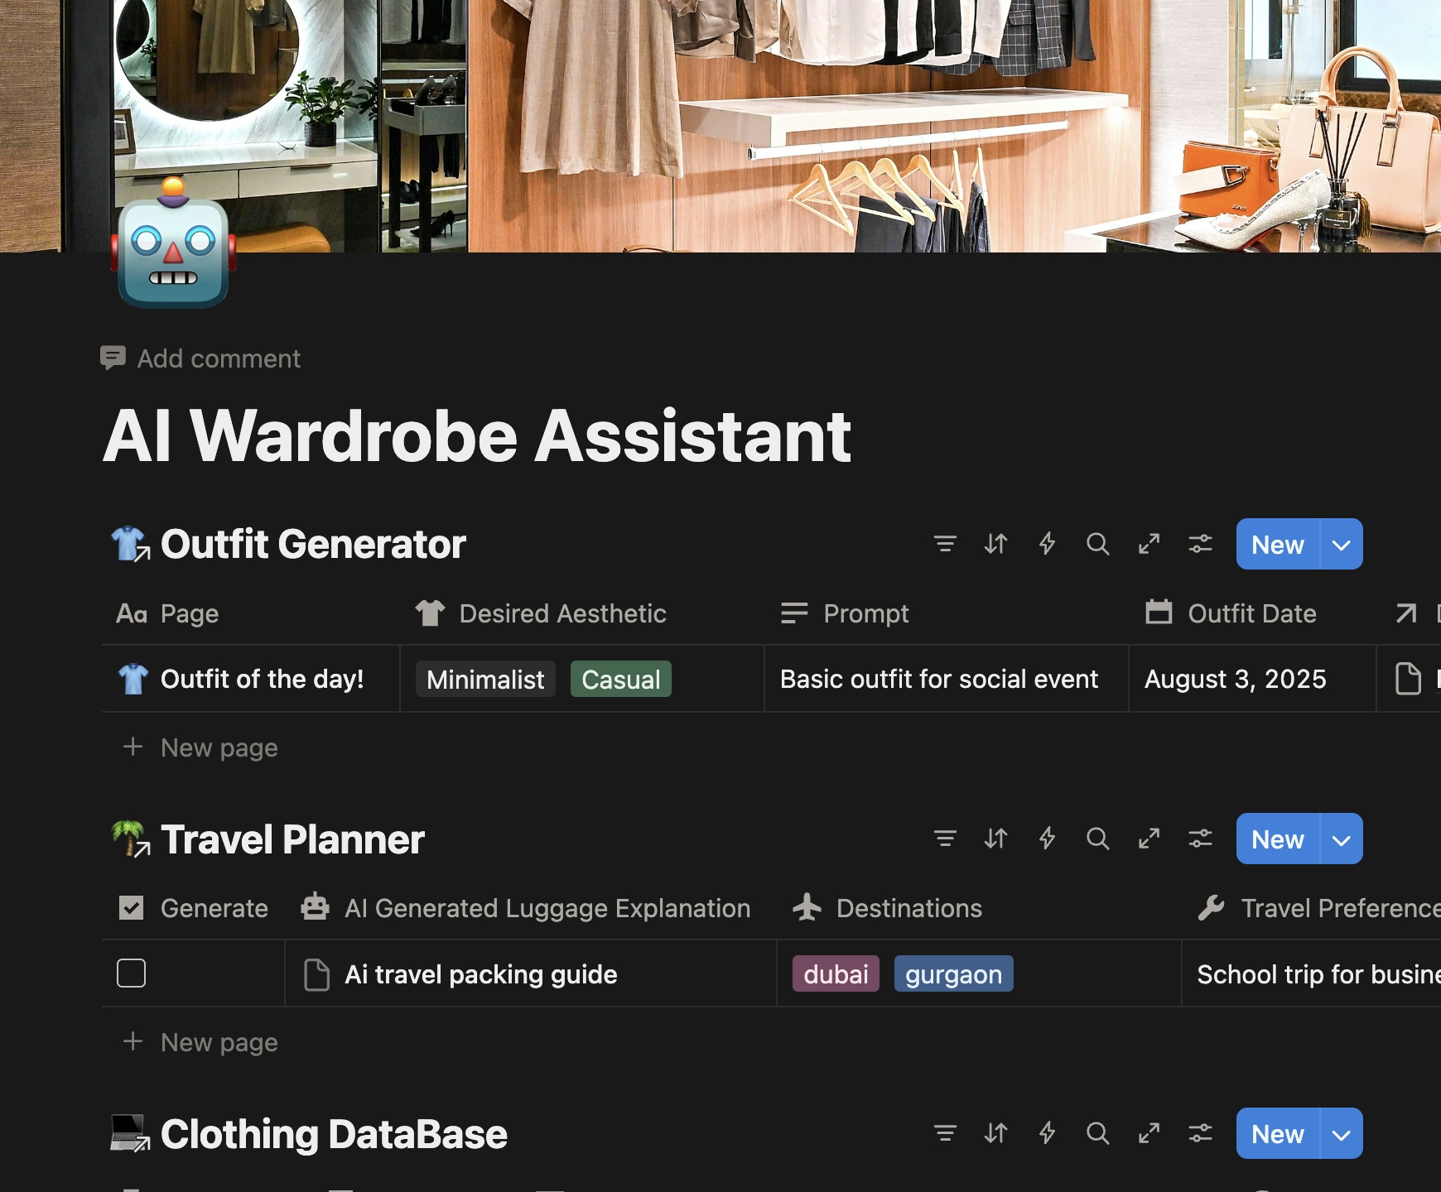Open the Desired Aesthetic property menu
The image size is (1441, 1192).
pyautogui.click(x=562, y=613)
